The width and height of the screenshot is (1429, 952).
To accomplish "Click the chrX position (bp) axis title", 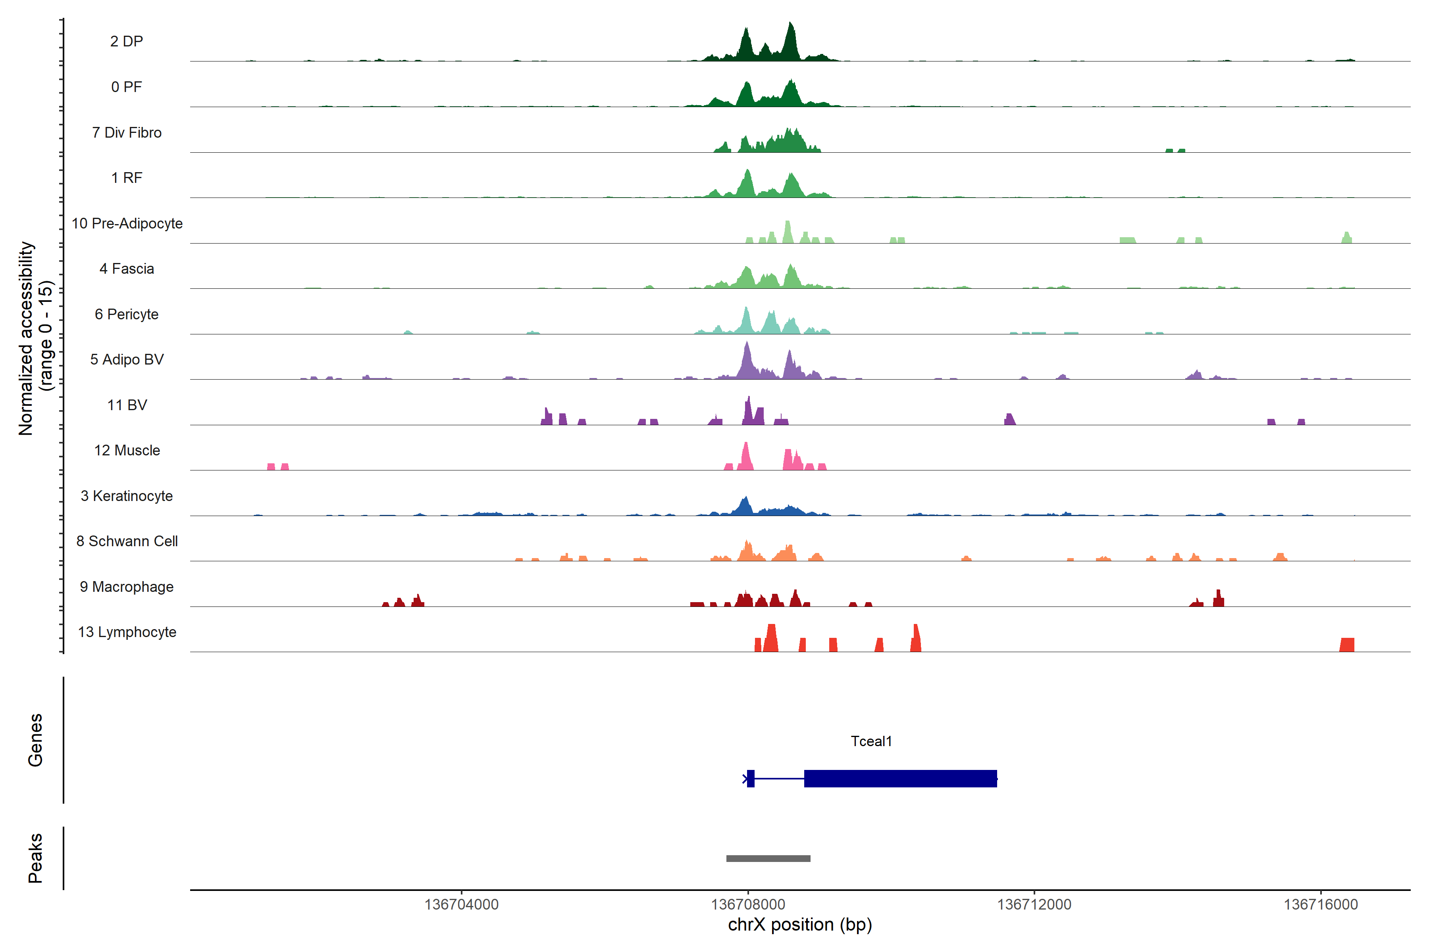I will [799, 925].
